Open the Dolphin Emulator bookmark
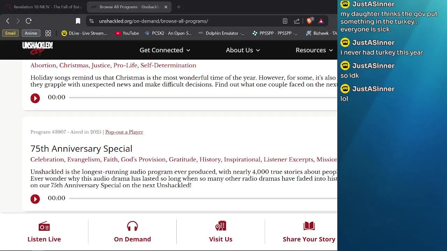 (221, 33)
